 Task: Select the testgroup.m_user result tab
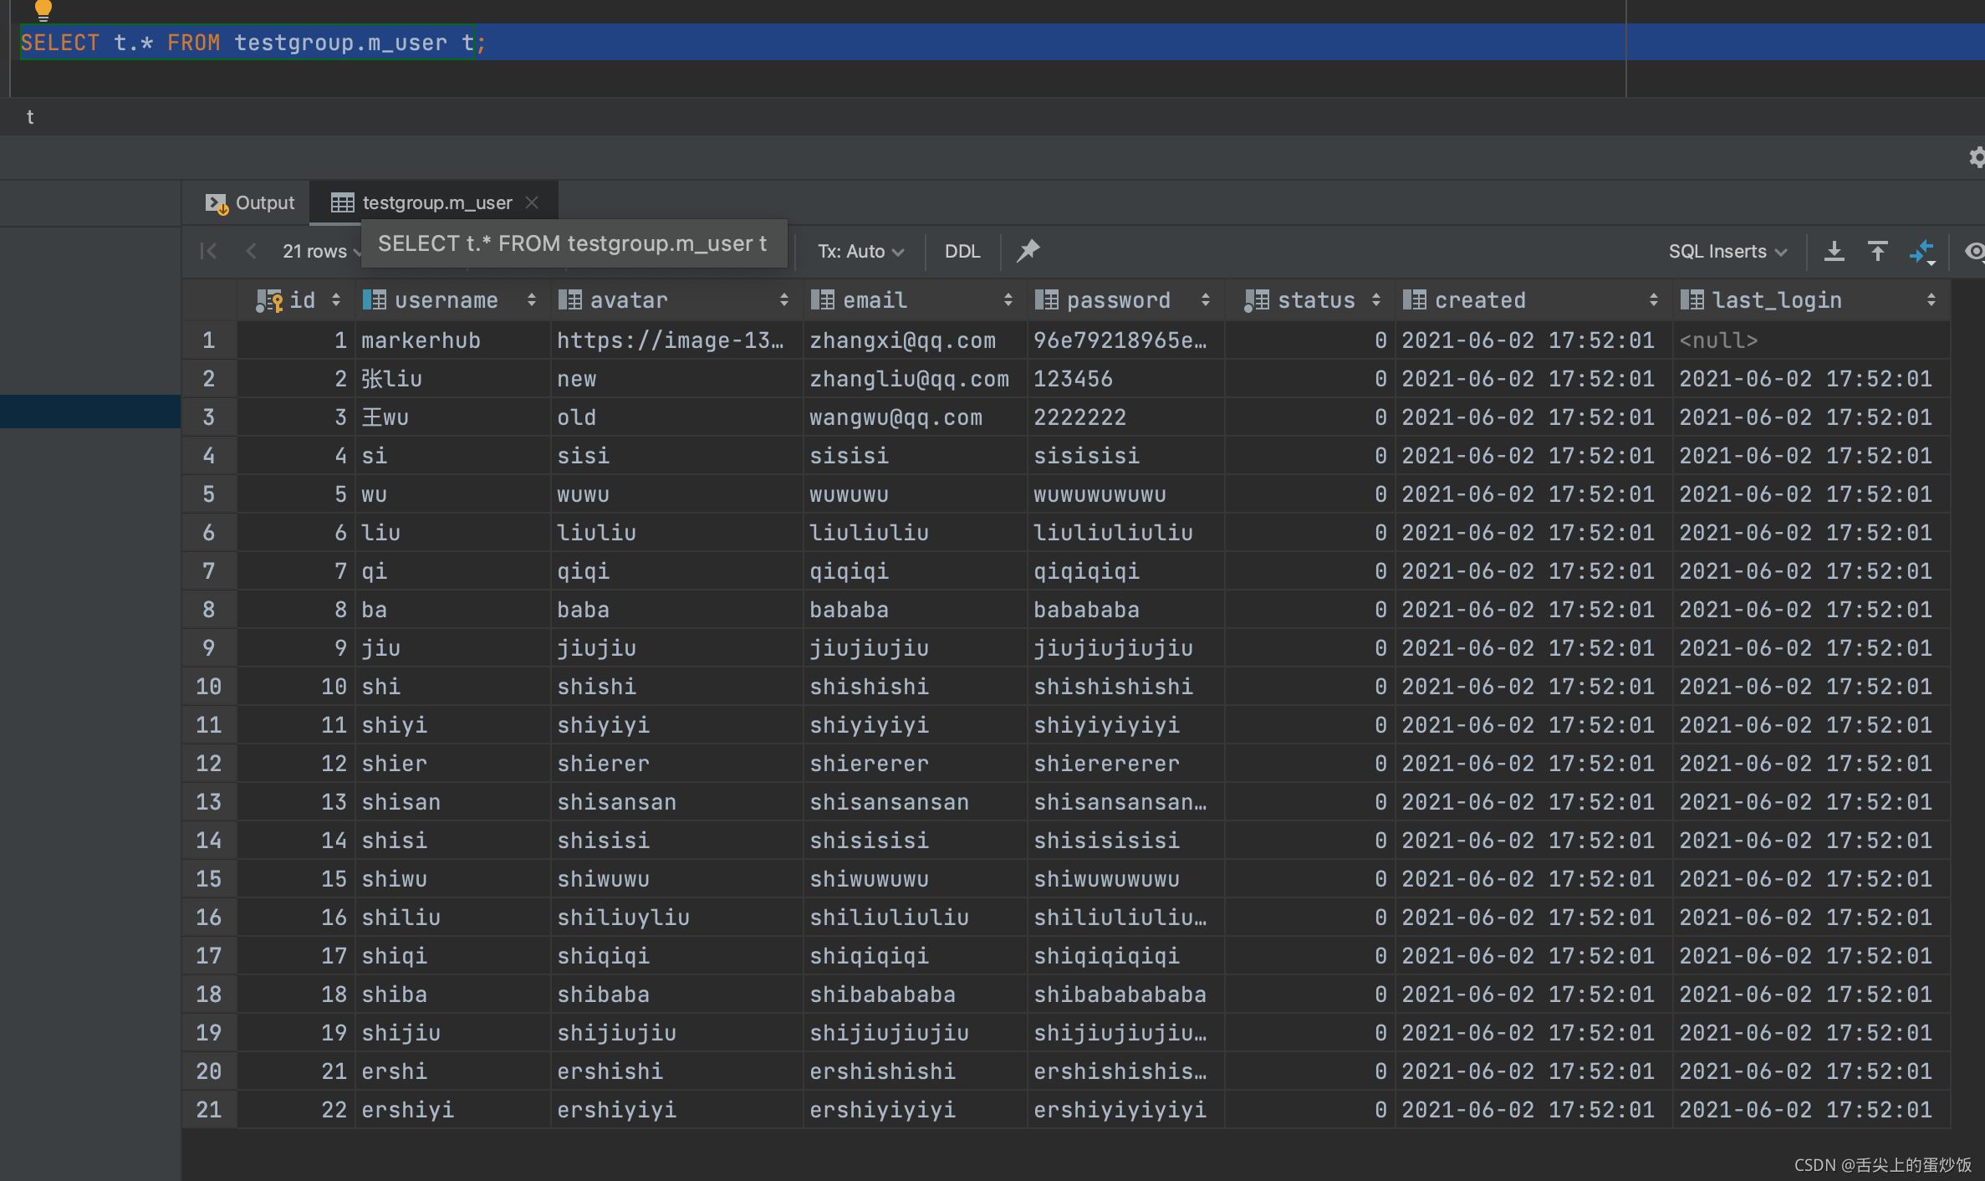[x=436, y=202]
